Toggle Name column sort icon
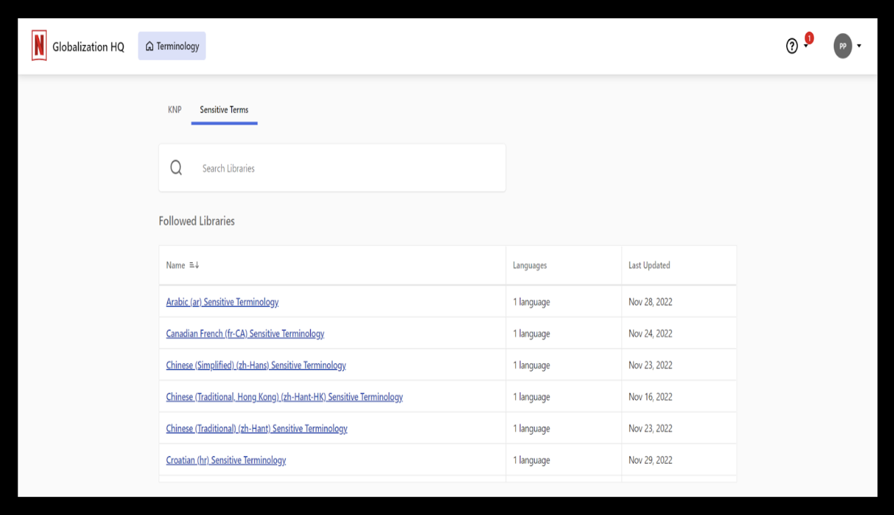The width and height of the screenshot is (894, 515). tap(194, 265)
